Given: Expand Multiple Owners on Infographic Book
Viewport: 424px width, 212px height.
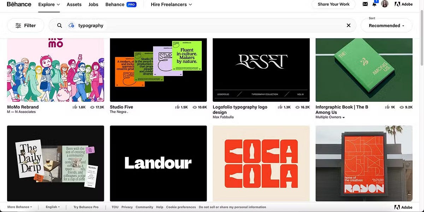Looking at the screenshot, I should (330, 117).
